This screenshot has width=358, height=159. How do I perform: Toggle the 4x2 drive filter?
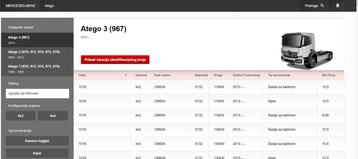coord(21,116)
